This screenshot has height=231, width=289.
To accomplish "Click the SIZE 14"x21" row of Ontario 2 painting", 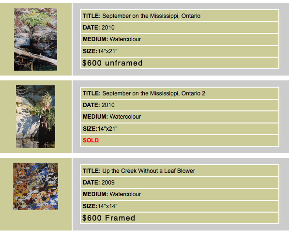I will click(180, 129).
